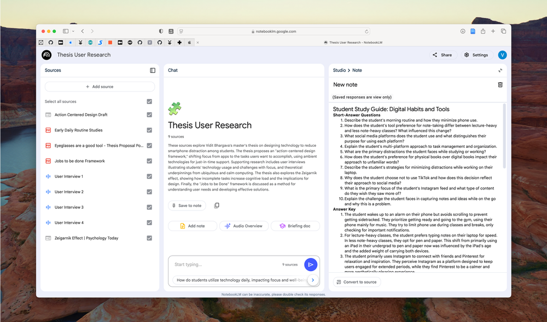Click the Add source button
Screen dimensions: 547x322
click(x=100, y=87)
